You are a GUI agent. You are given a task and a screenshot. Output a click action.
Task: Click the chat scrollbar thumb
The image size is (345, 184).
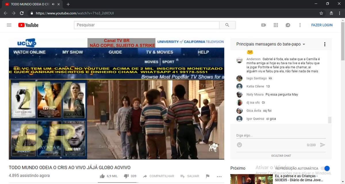(330, 120)
